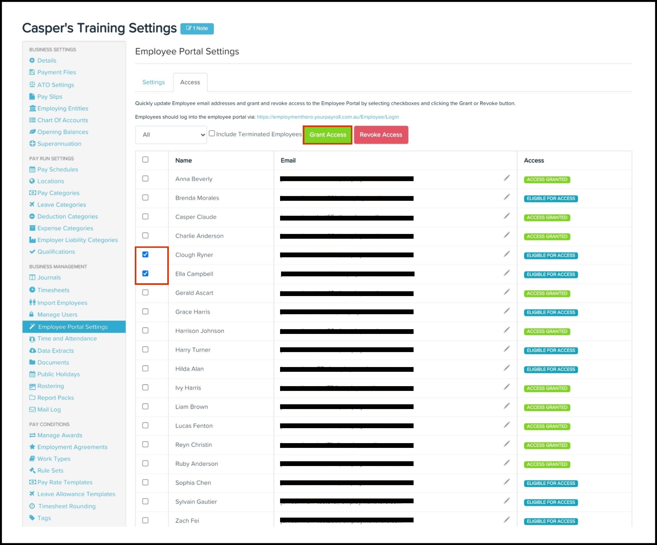657x545 pixels.
Task: Click the Leave Categories plane icon
Action: (32, 204)
